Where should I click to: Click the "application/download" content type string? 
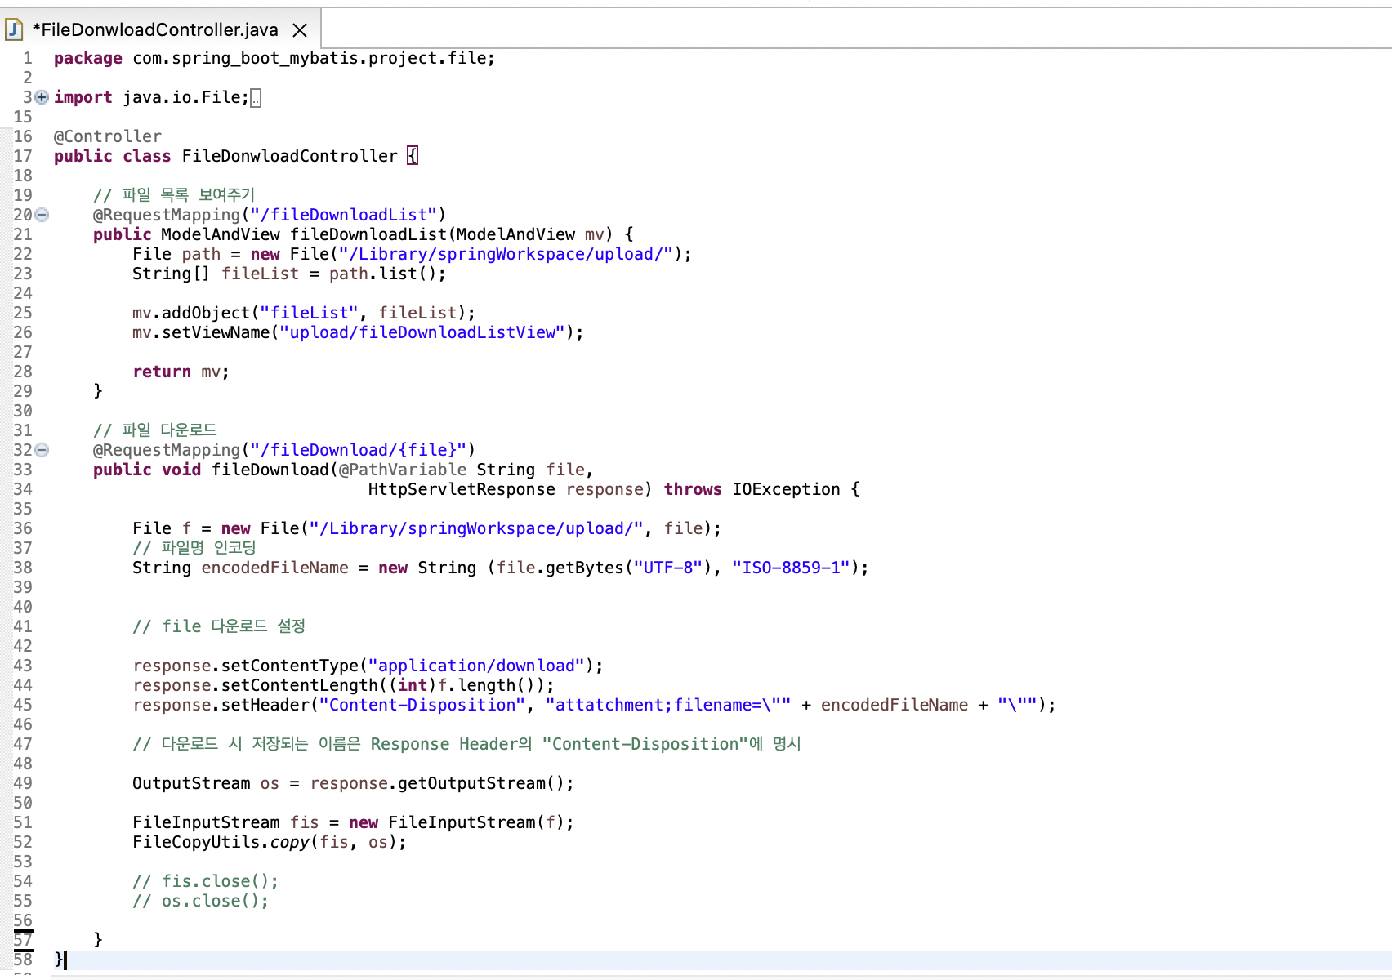[x=477, y=666]
